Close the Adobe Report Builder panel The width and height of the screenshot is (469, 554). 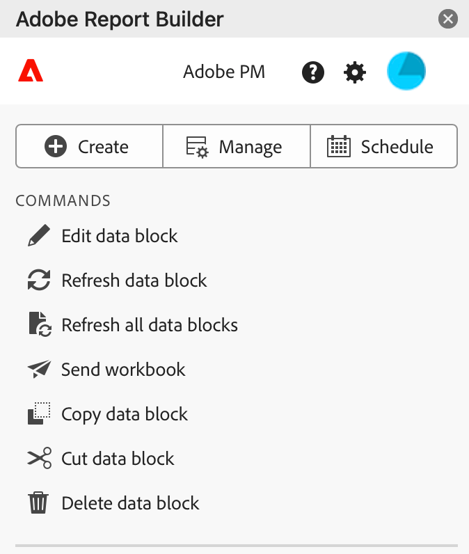point(448,19)
